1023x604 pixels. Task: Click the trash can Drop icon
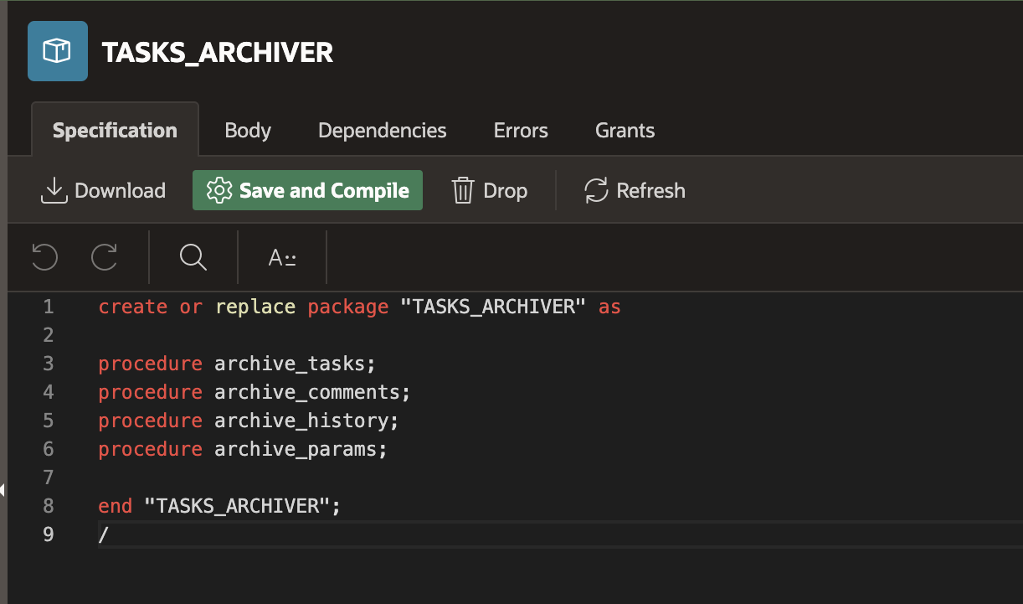pyautogui.click(x=463, y=190)
